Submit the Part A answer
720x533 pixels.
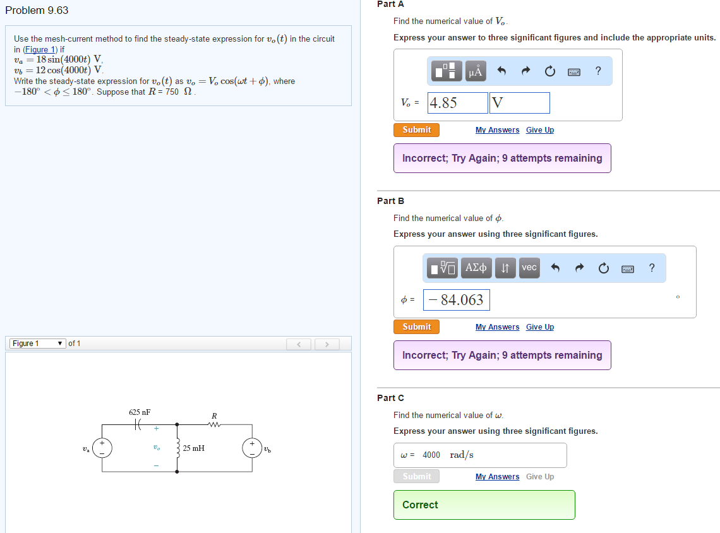[x=416, y=129]
